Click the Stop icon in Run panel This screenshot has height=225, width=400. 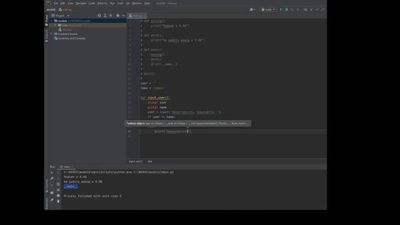pyautogui.click(x=52, y=186)
